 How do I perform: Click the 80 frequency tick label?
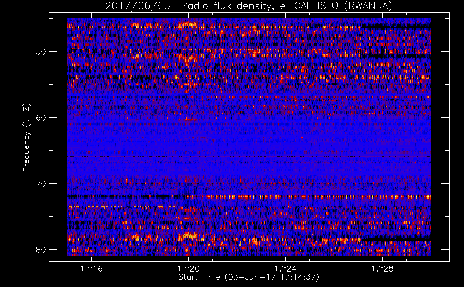(41, 250)
